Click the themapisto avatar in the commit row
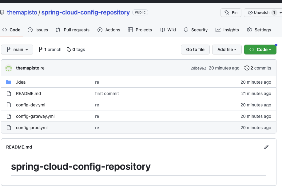This screenshot has height=191, width=282. [x=8, y=68]
